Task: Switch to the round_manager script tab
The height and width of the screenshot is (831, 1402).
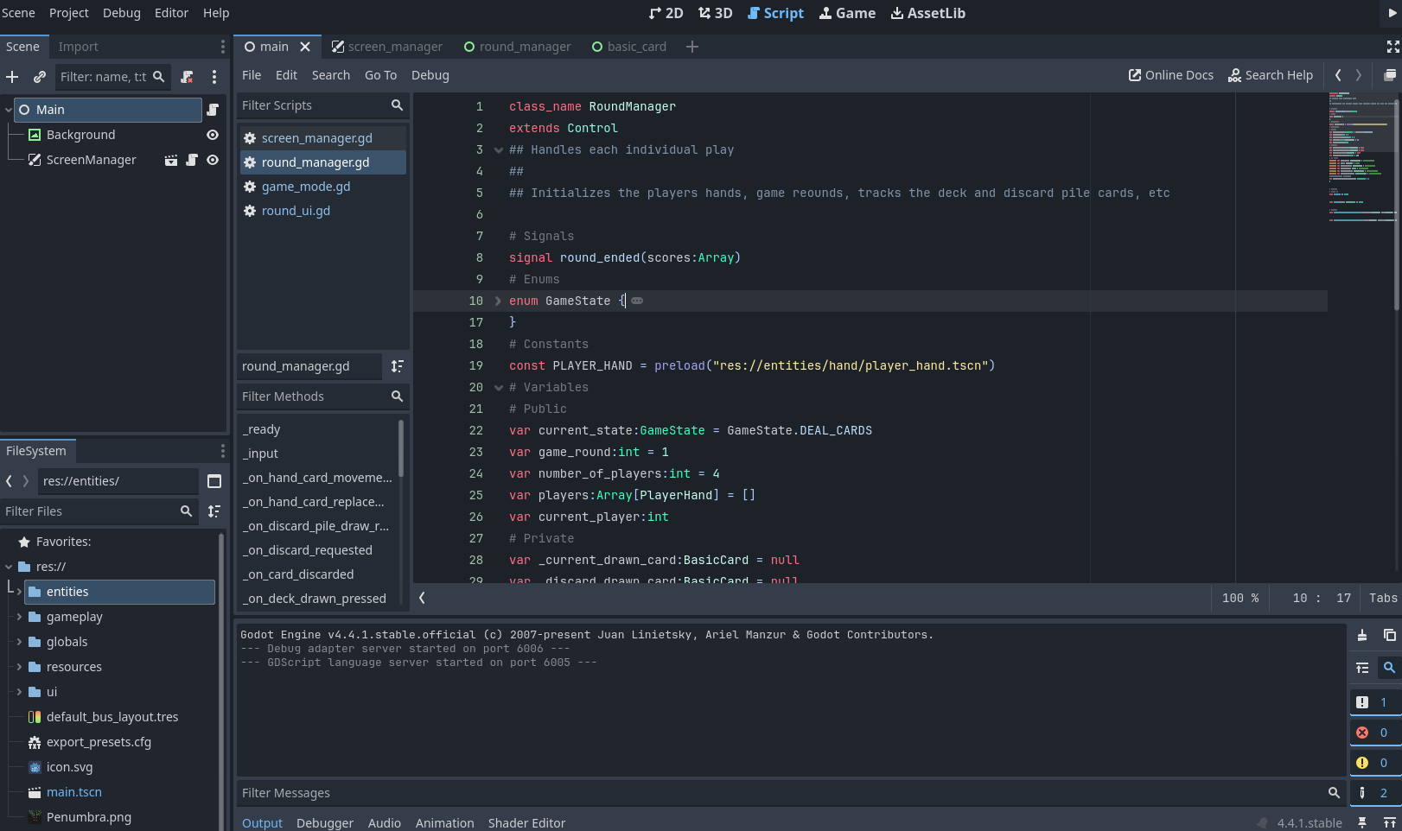Action: (518, 47)
